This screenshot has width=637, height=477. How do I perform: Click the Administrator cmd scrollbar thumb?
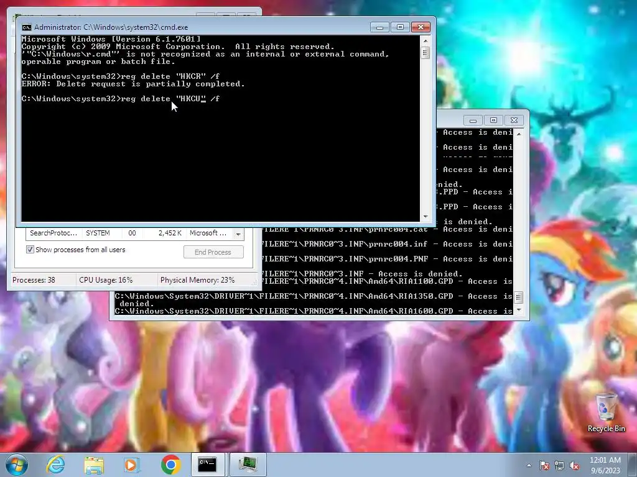tap(425, 53)
